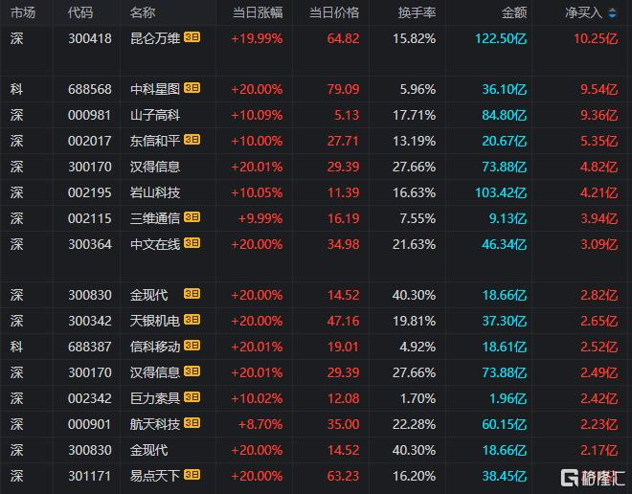The width and height of the screenshot is (632, 494).
Task: Click the 市场 column header
Action: [23, 13]
